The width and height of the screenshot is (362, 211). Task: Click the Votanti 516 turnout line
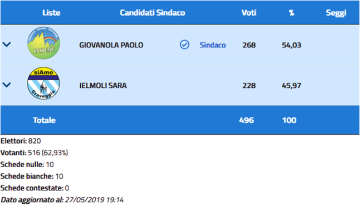[34, 153]
